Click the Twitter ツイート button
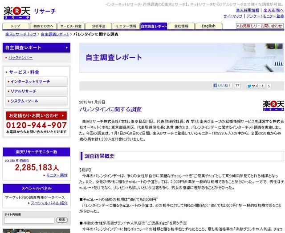The height and width of the screenshot is (233, 285). coord(256,86)
